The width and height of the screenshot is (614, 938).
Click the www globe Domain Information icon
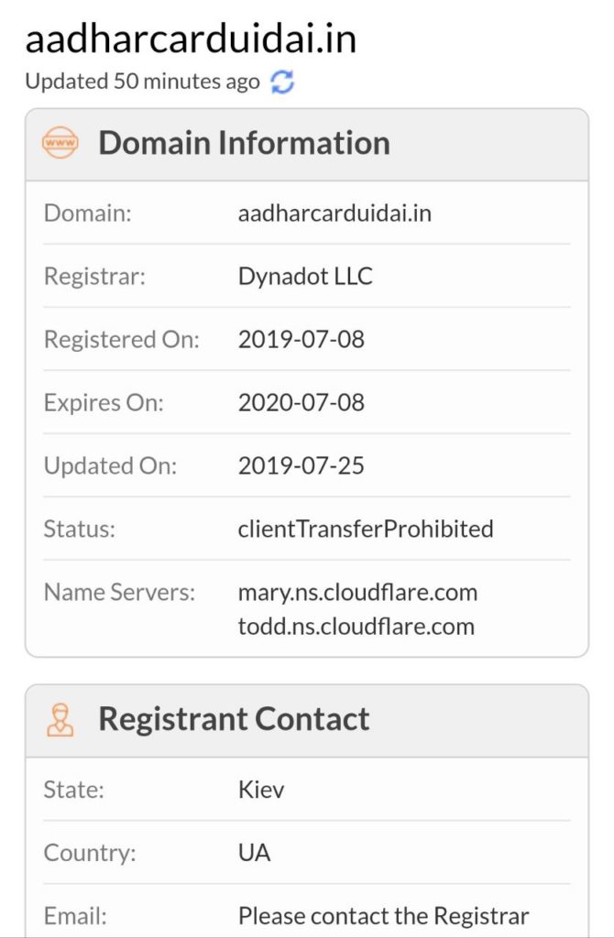tap(60, 144)
